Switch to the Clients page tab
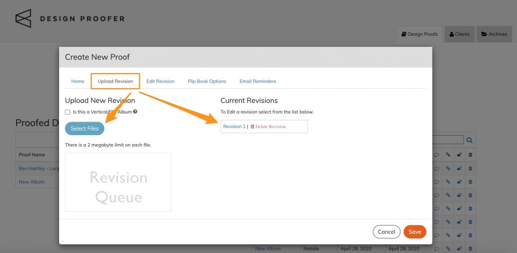Screen dimensions: 517x253 [x=459, y=34]
